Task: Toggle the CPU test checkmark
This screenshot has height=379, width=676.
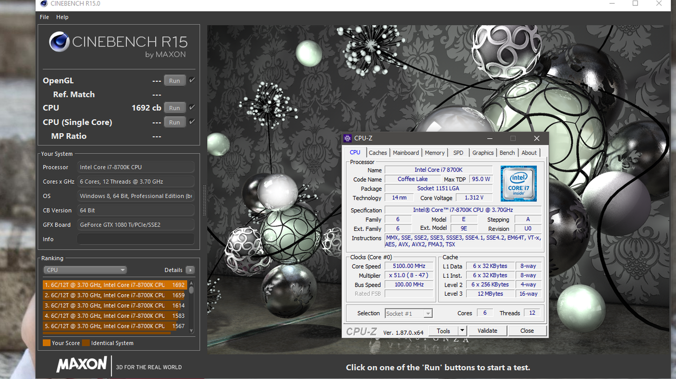Action: click(192, 108)
